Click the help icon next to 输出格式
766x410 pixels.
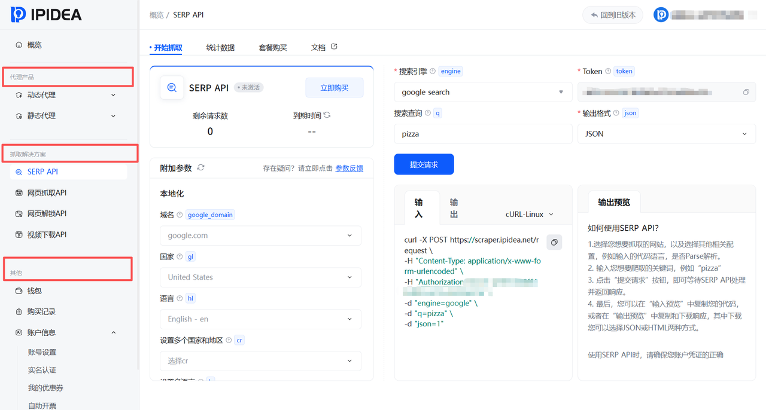click(616, 113)
